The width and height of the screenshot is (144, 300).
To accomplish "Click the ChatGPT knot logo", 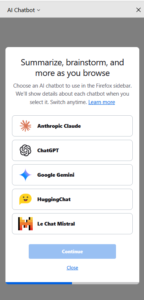I will pos(25,150).
